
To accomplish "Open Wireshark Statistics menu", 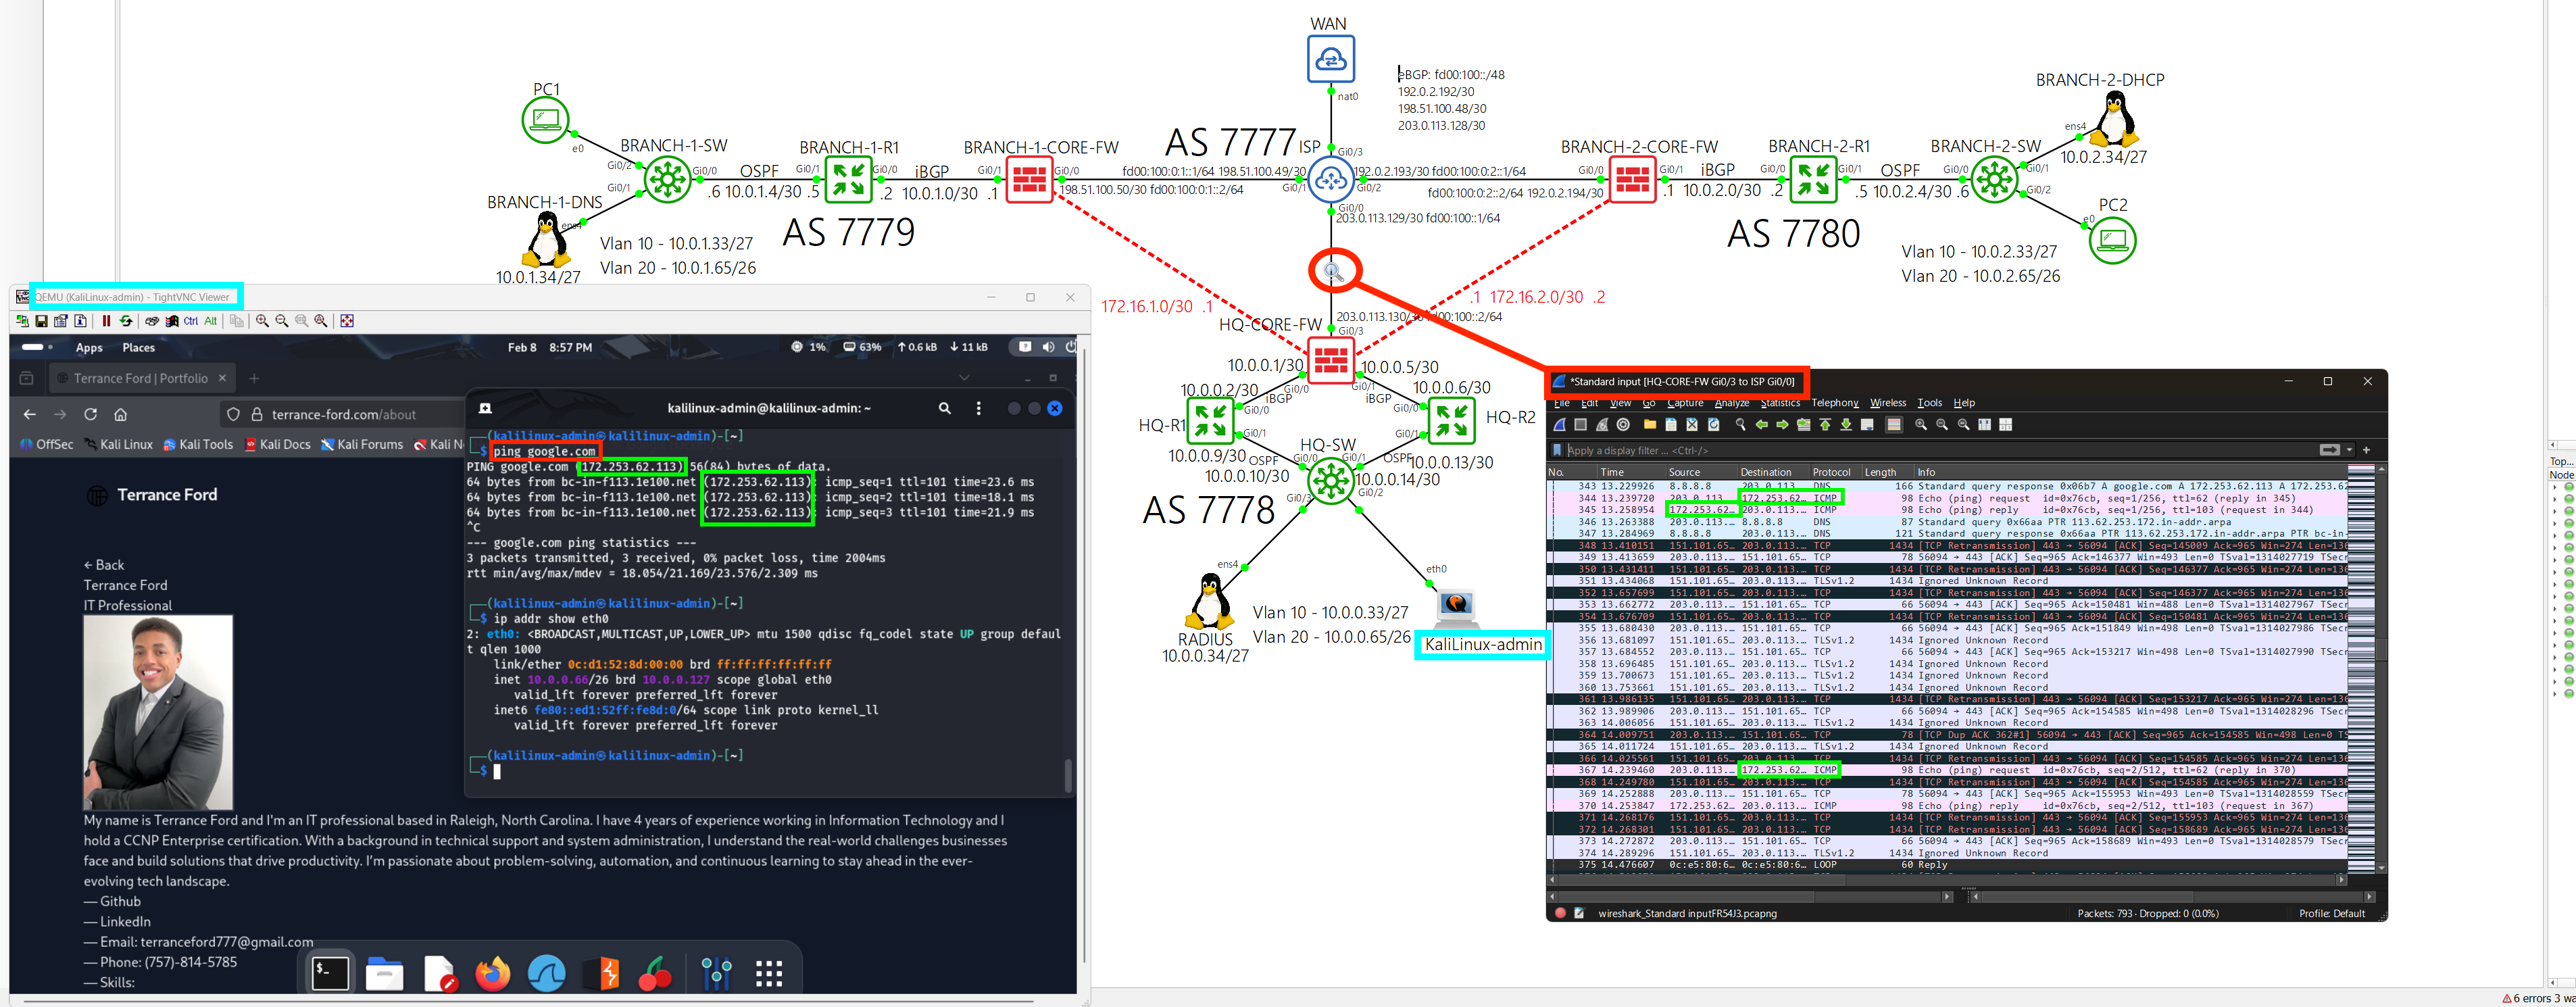I will coord(1780,403).
